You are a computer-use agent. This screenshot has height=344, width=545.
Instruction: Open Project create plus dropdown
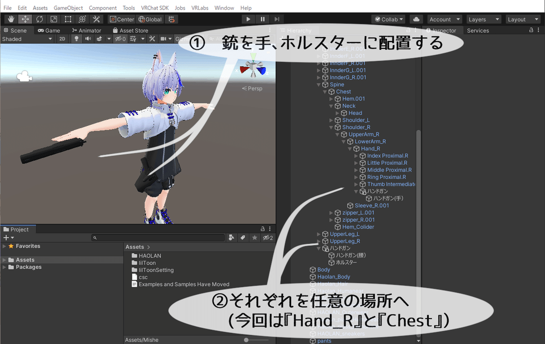click(9, 237)
